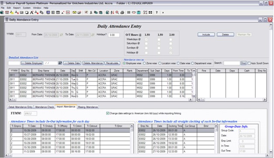The height and width of the screenshot is (158, 274).
Task: Click the Delete Date button
Action: coord(72,63)
